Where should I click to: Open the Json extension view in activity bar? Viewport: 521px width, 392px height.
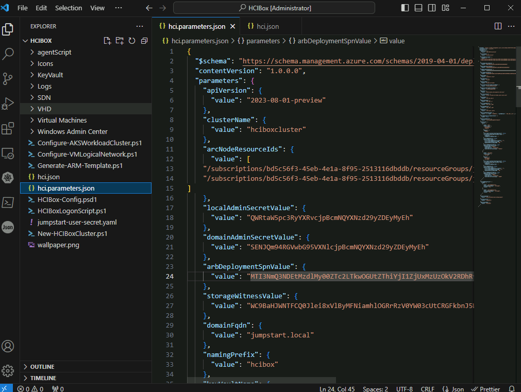click(8, 227)
